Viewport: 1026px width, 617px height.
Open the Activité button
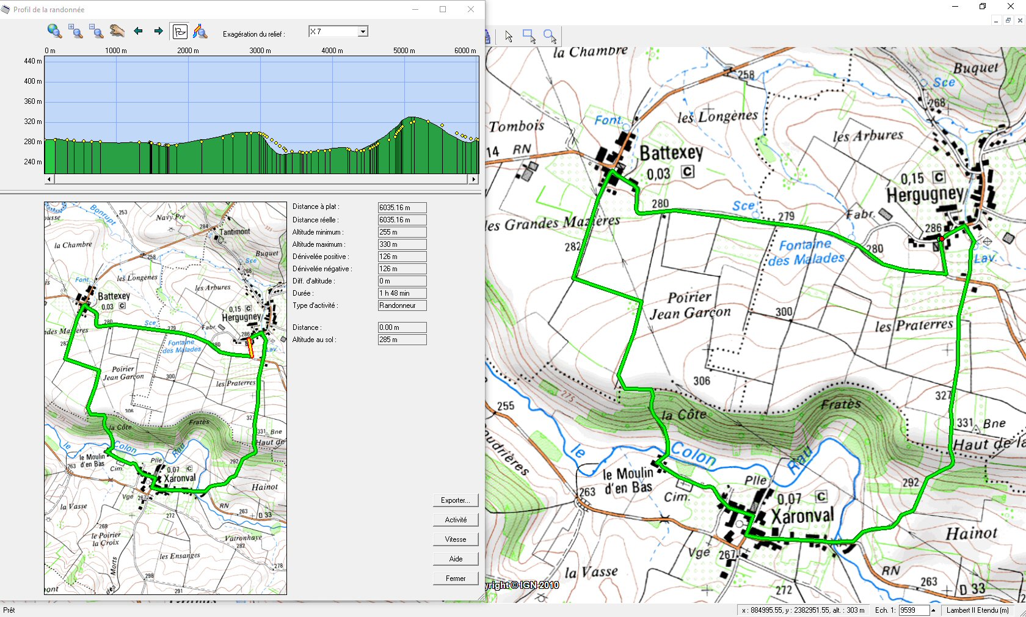456,520
